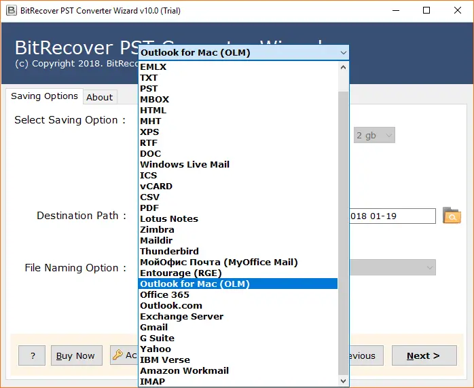Select МойОфис Почта (MyOffice Mail) option

click(x=238, y=263)
